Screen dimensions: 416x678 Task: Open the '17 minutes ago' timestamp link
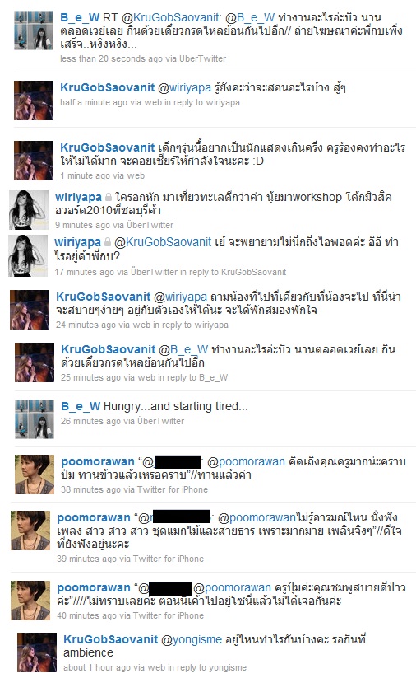(x=85, y=272)
